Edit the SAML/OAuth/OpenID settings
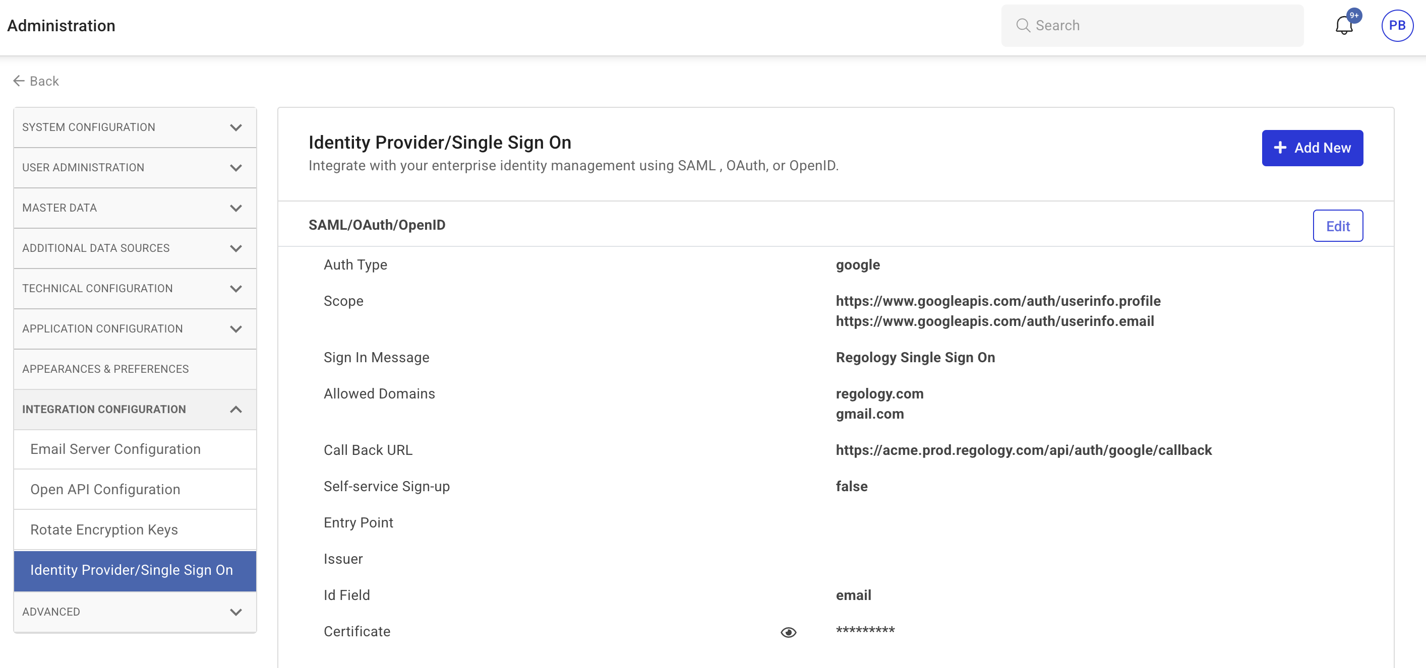The image size is (1426, 668). (1337, 226)
